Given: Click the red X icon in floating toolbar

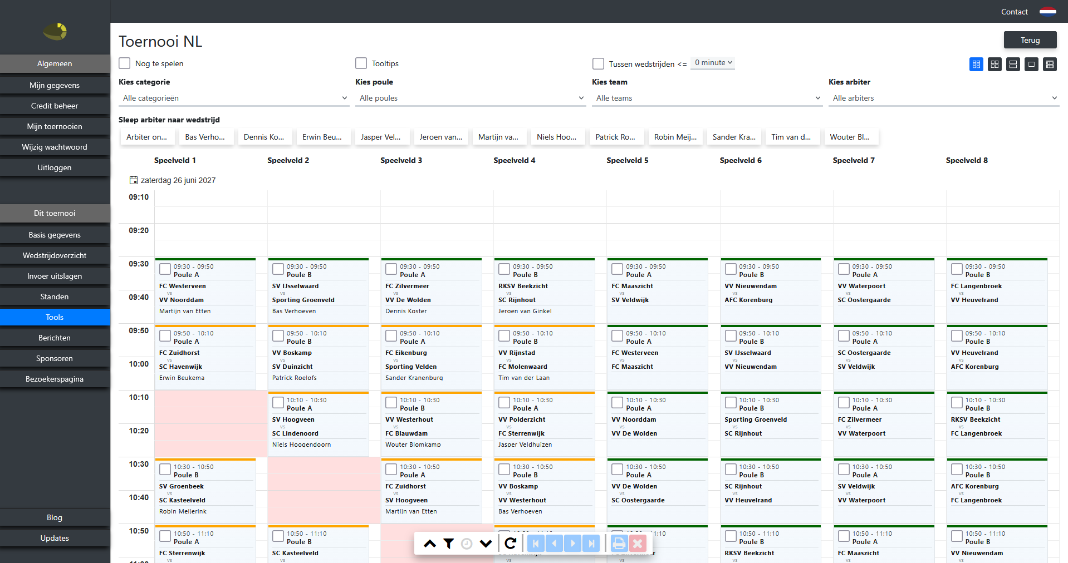Looking at the screenshot, I should [x=638, y=544].
